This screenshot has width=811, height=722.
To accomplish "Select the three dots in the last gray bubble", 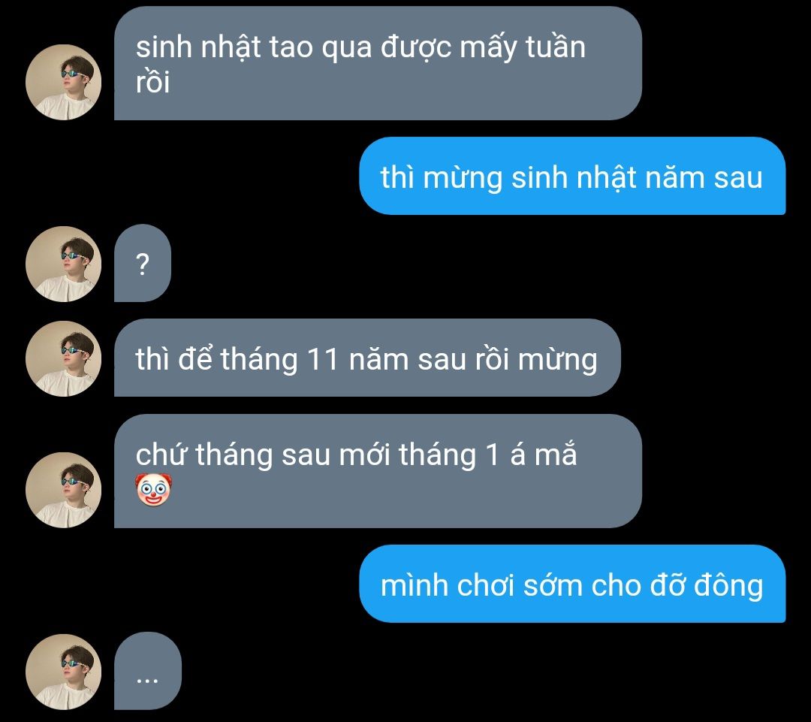I will pos(147,680).
